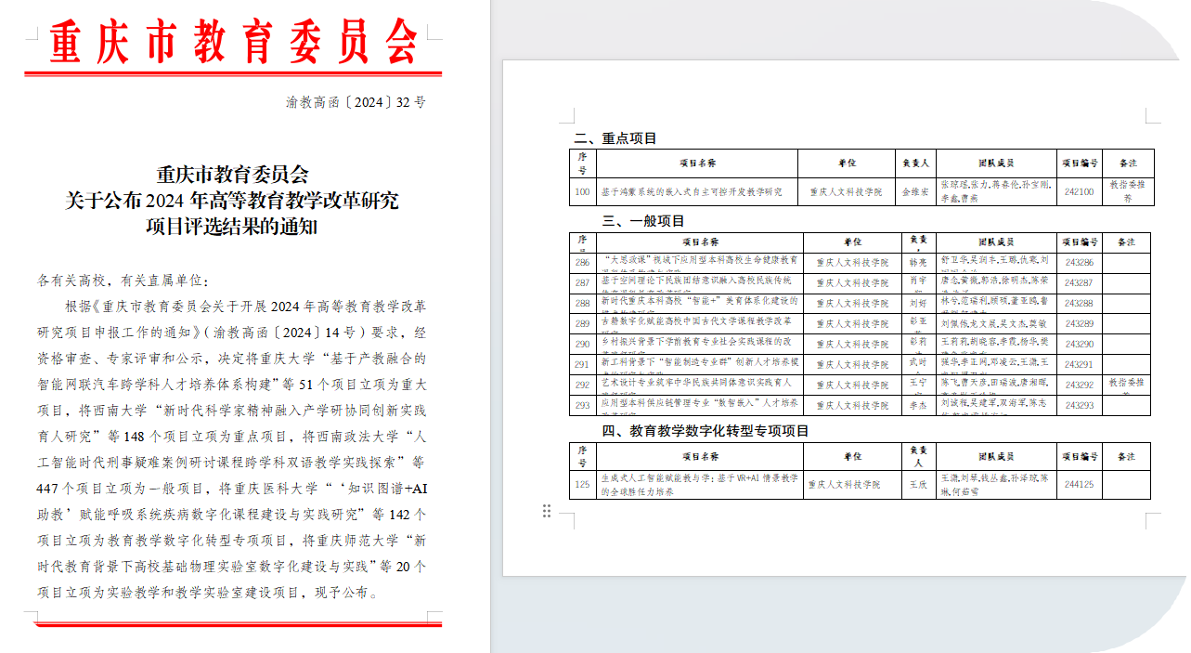Image resolution: width=1191 pixels, height=653 pixels.
Task: Click sequence number cell 290
Action: (582, 345)
